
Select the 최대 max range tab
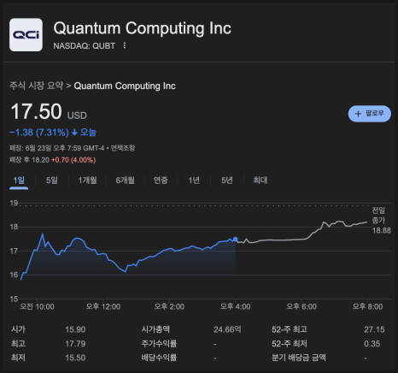coord(260,181)
